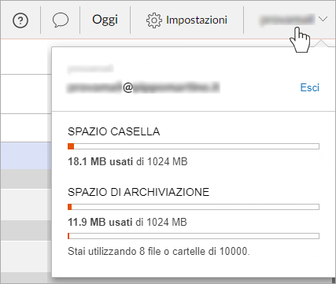Open the Impostazioni settings label

(197, 20)
